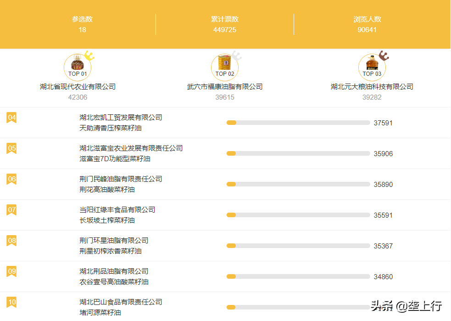Click the rank 07 ribbon badge
Screen dimensions: 451x321
tap(11, 210)
